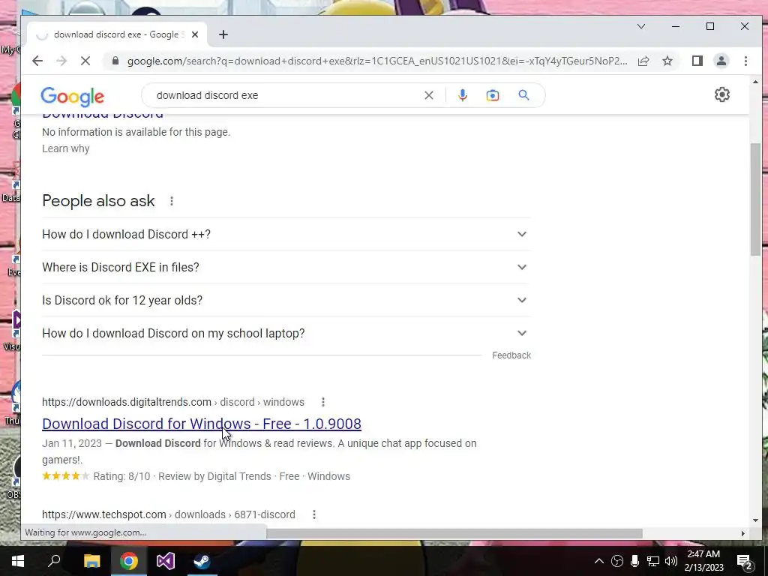This screenshot has width=768, height=576.
Task: Open File Explorer from the taskbar
Action: (x=91, y=561)
